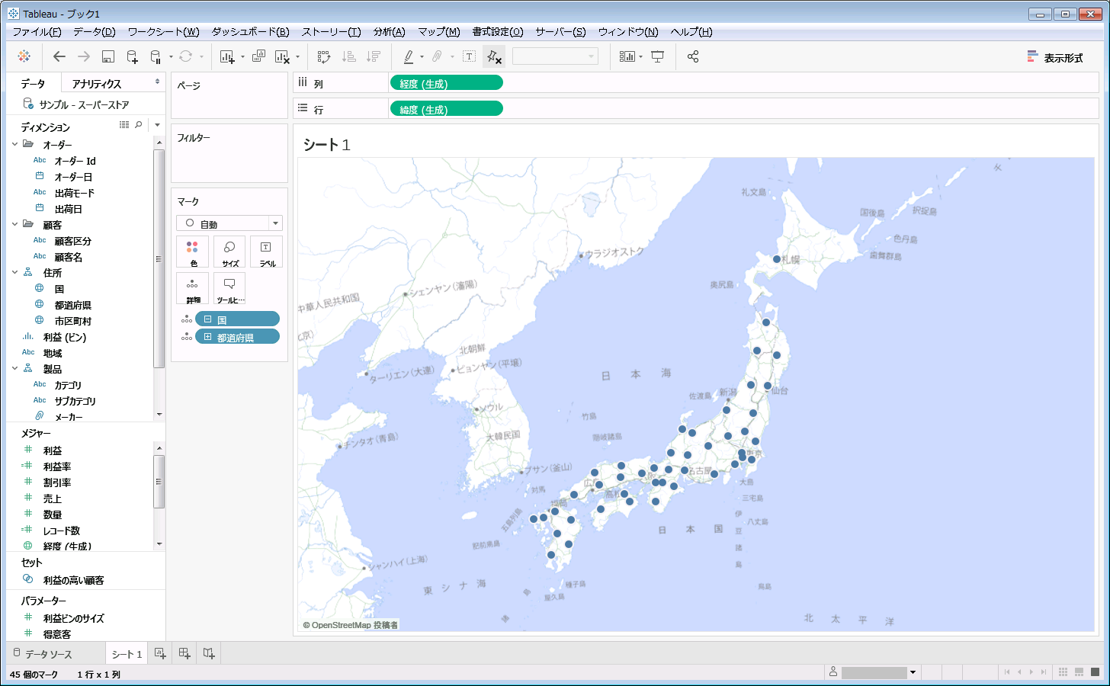Image resolution: width=1110 pixels, height=686 pixels.
Task: Open the Color mark card
Action: coord(192,252)
